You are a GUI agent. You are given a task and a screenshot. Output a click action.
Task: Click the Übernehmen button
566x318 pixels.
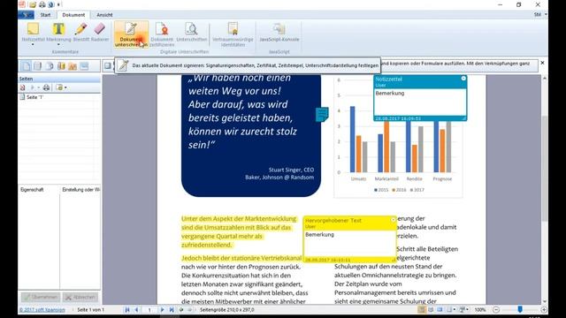(x=41, y=297)
